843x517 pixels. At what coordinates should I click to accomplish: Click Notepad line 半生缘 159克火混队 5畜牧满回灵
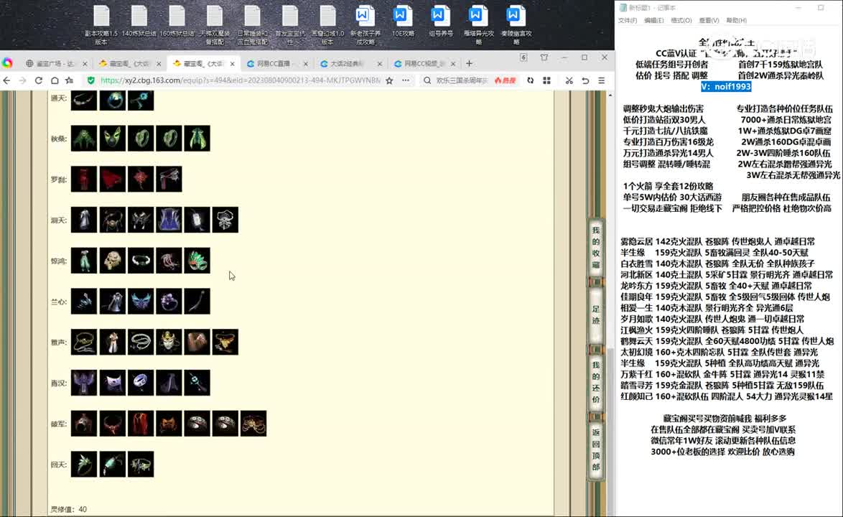pos(714,253)
